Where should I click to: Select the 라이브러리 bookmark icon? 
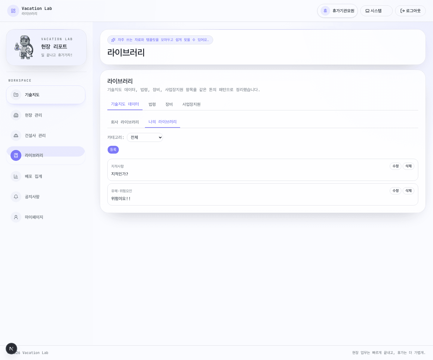coord(16,155)
